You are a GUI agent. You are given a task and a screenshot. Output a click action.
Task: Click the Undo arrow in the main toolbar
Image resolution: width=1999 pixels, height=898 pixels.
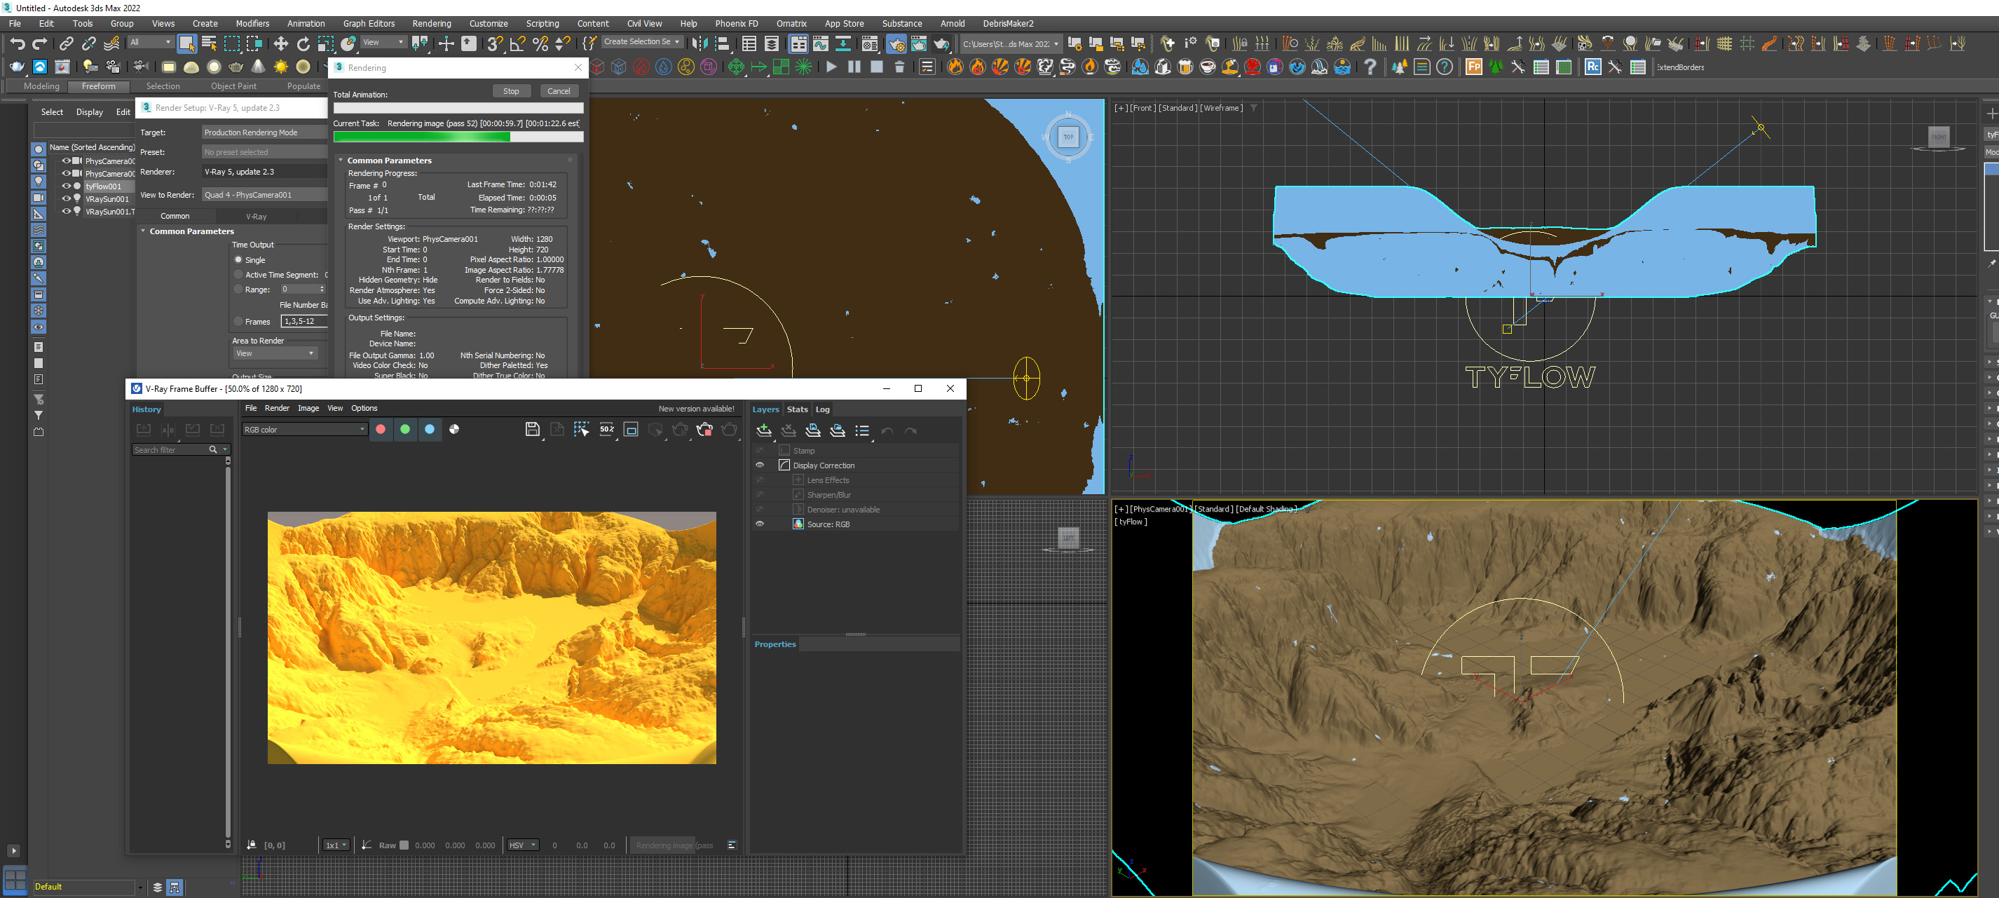click(17, 43)
